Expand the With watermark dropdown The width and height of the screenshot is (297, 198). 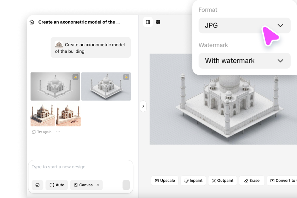click(x=244, y=60)
